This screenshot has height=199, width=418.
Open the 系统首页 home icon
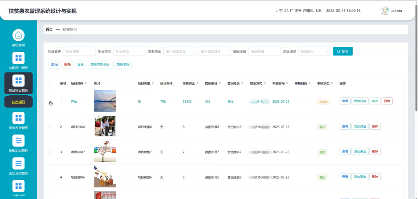click(x=18, y=35)
